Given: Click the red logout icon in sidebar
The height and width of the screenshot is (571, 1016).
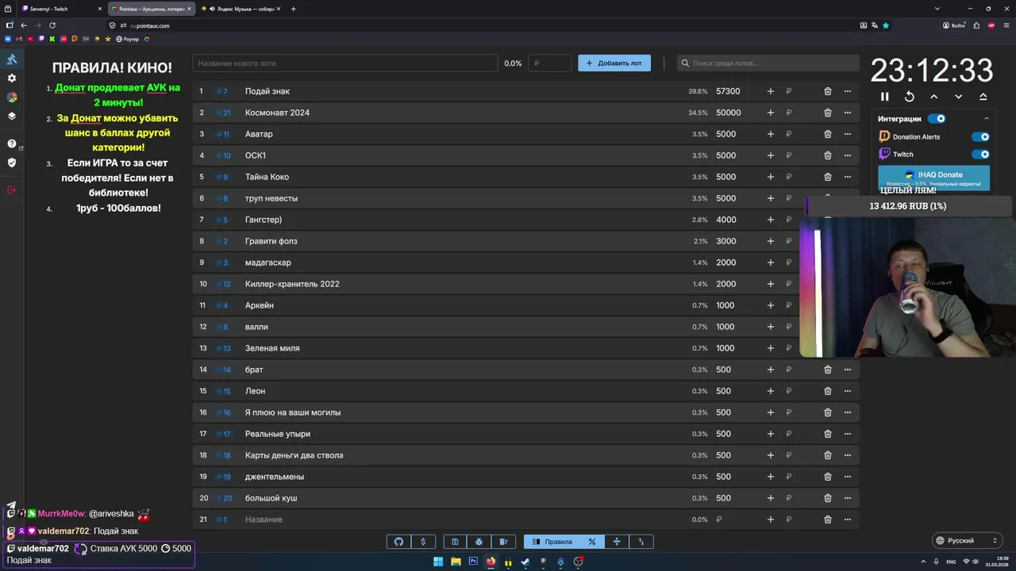Looking at the screenshot, I should [x=12, y=190].
